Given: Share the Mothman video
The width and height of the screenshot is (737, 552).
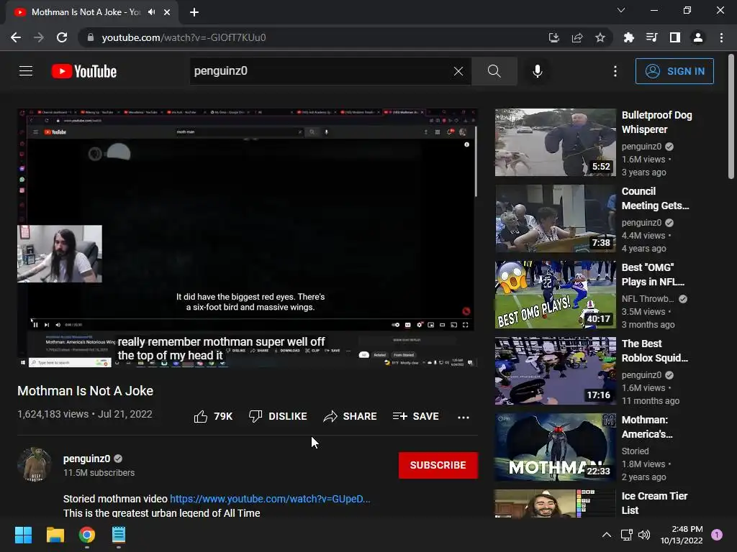Looking at the screenshot, I should click(x=351, y=416).
